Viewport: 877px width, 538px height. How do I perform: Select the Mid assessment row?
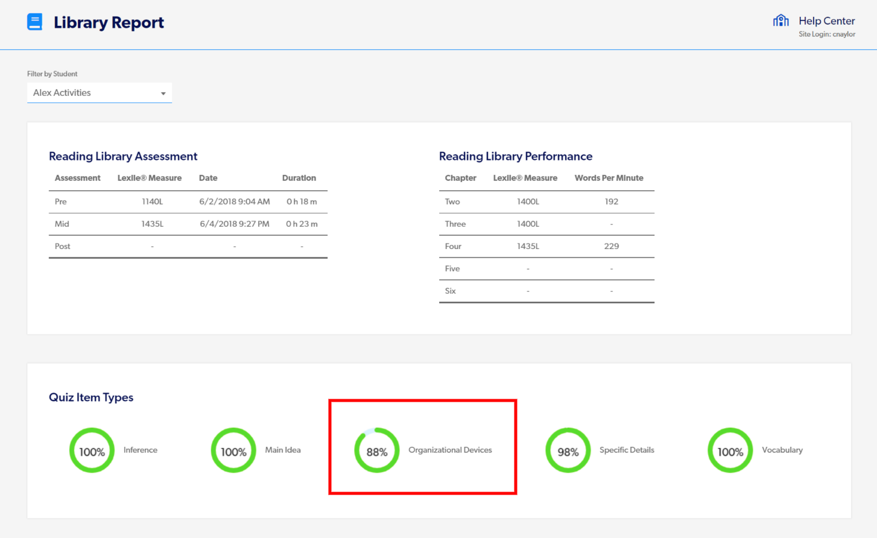tap(188, 224)
